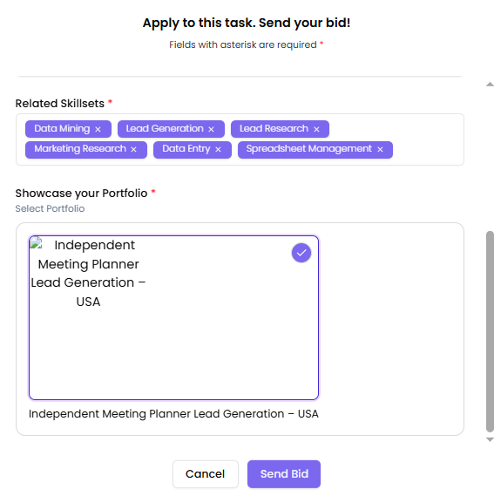Open the Select Portfolio link
Viewport: 494px width, 496px height.
coord(50,209)
